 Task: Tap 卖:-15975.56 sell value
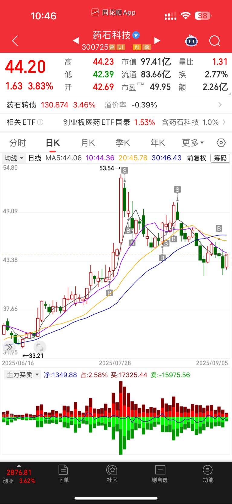170,375
